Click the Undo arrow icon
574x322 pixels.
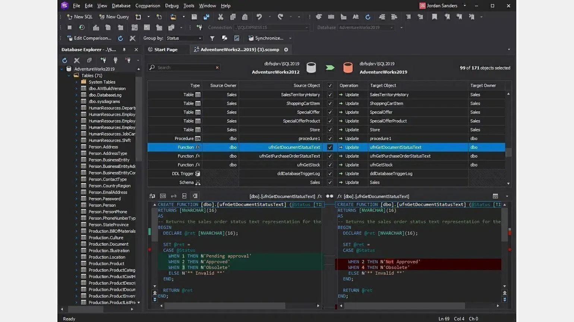[259, 17]
